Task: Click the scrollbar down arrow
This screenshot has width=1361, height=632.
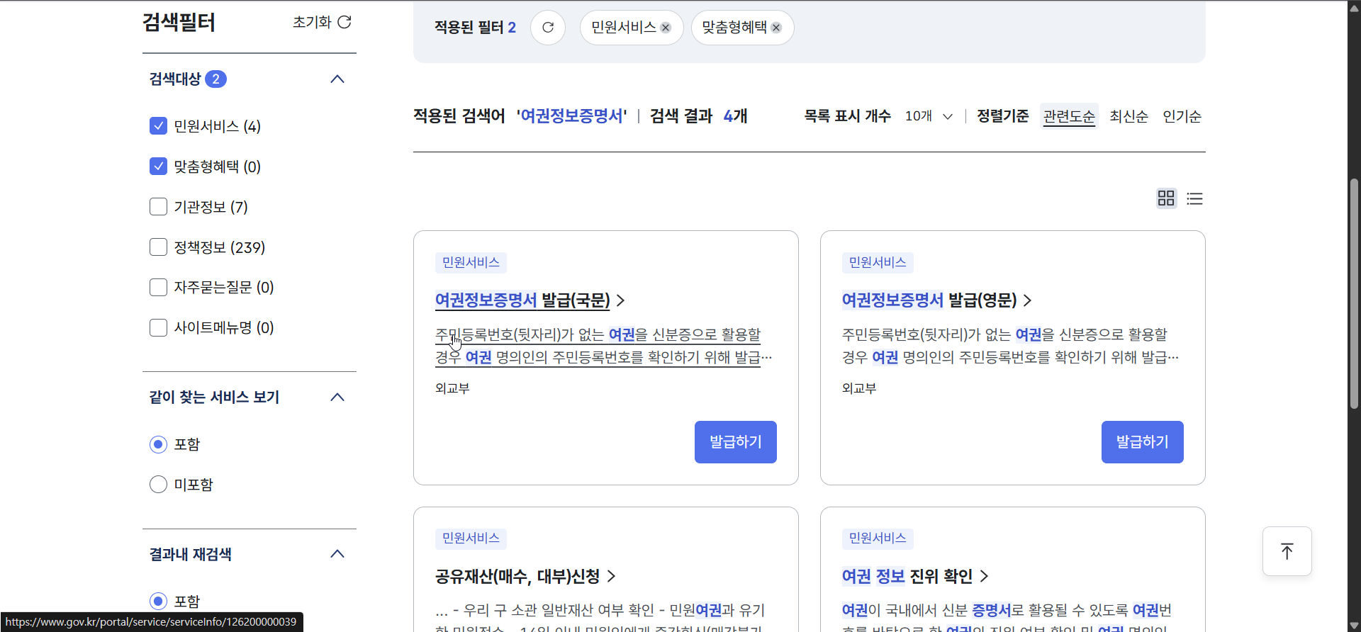Action: (1354, 625)
